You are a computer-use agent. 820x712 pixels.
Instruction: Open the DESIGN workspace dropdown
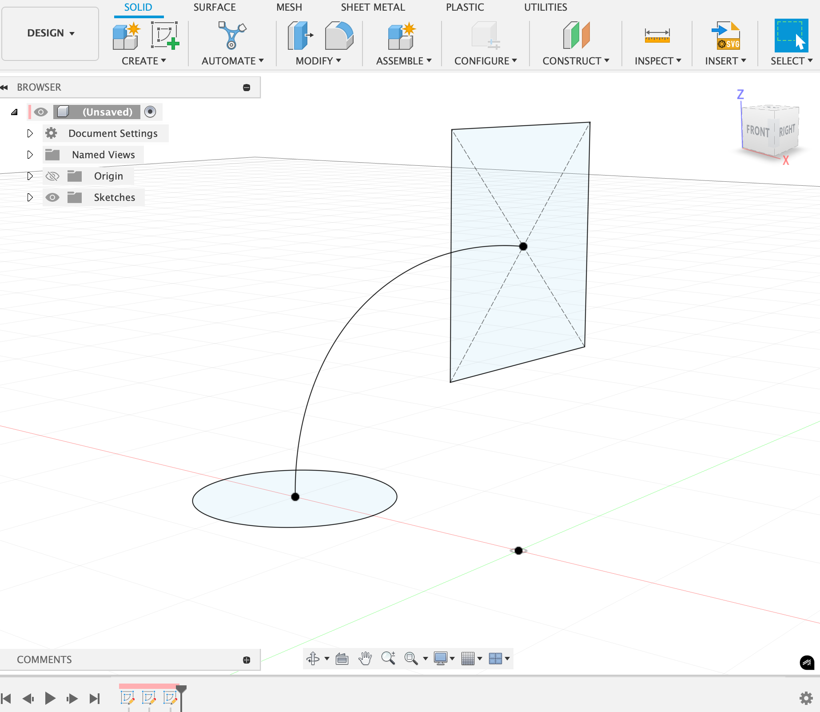tap(50, 33)
